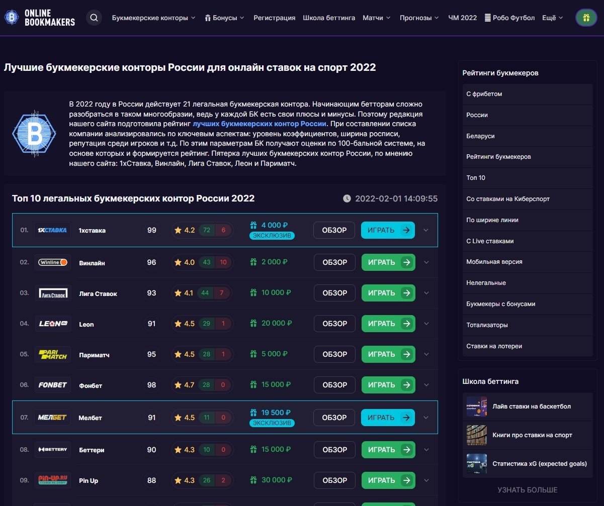604x506 pixels.
Task: Open Школа беттинга in the top menu
Action: click(x=329, y=18)
